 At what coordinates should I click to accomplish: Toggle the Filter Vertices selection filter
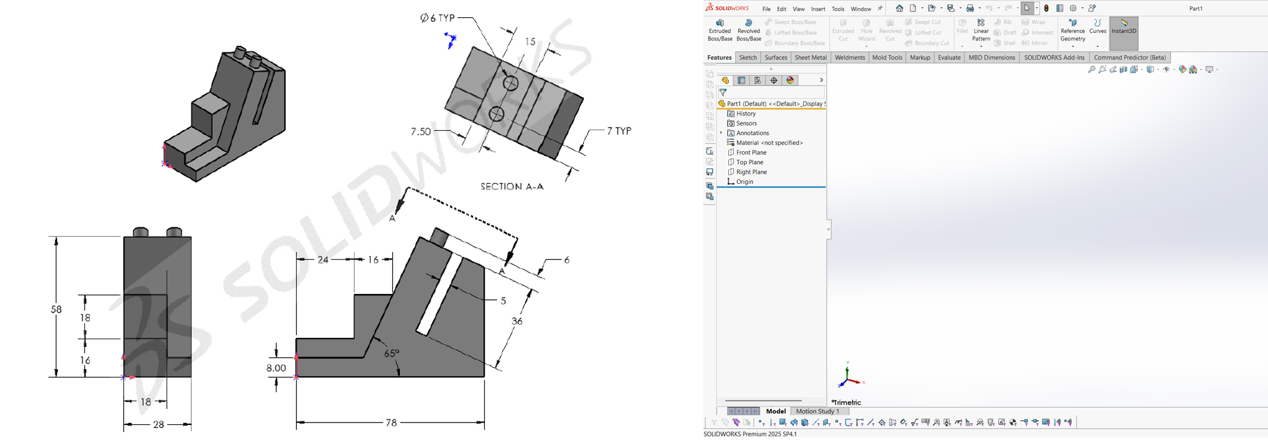pos(762,423)
